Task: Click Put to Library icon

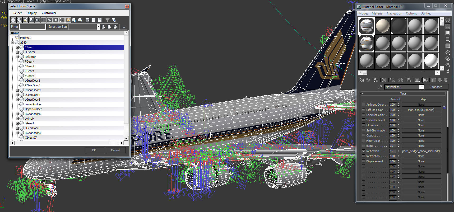Action: [x=409, y=80]
